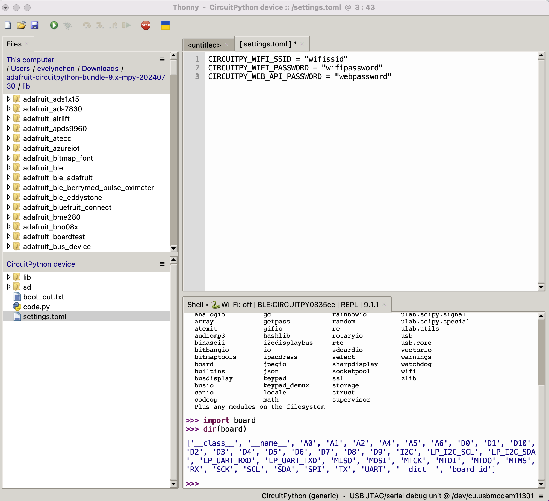The height and width of the screenshot is (501, 549).
Task: Navigate to Users path link
Action: (20, 69)
